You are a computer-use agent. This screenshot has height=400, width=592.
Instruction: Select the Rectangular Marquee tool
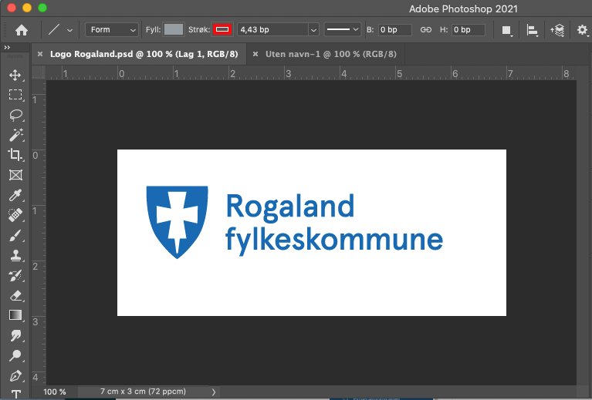pyautogui.click(x=15, y=95)
